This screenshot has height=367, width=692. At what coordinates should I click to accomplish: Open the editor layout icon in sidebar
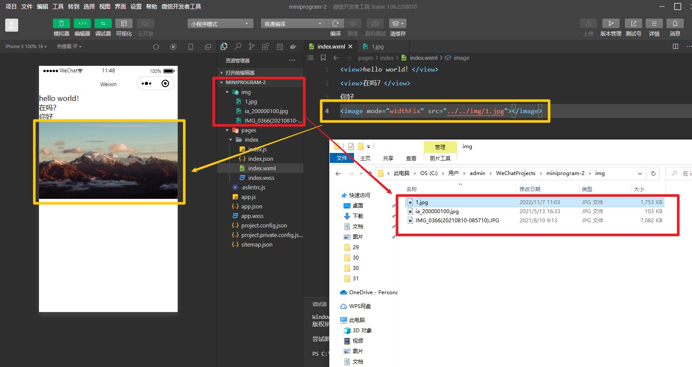tap(280, 46)
